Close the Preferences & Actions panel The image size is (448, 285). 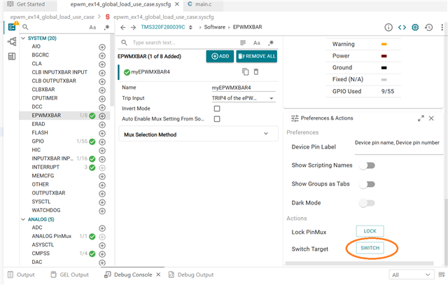point(431,118)
